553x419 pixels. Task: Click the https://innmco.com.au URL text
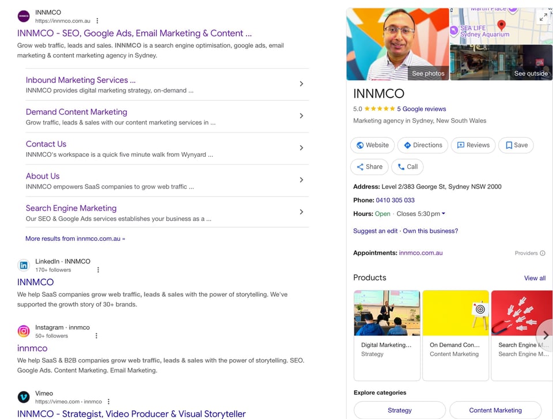point(63,21)
